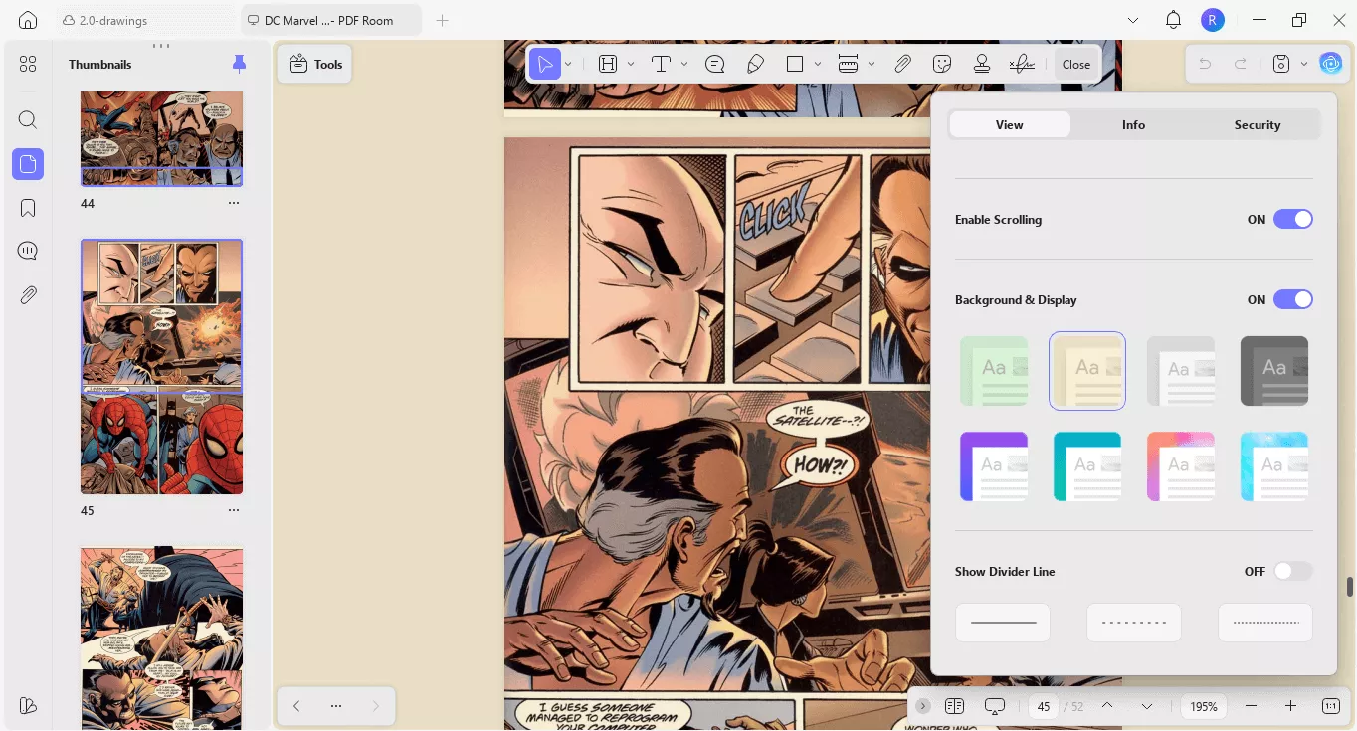Viewport: 1357px width, 731px height.
Task: Expand the rectangle shape dropdown arrow
Action: coord(818,64)
